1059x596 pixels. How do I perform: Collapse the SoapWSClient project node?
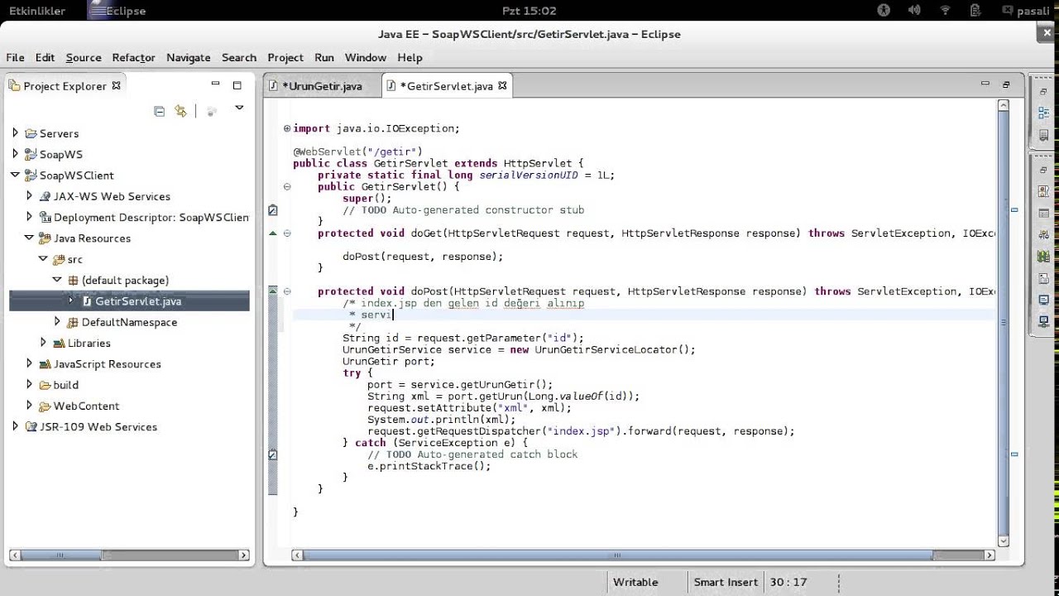point(15,175)
